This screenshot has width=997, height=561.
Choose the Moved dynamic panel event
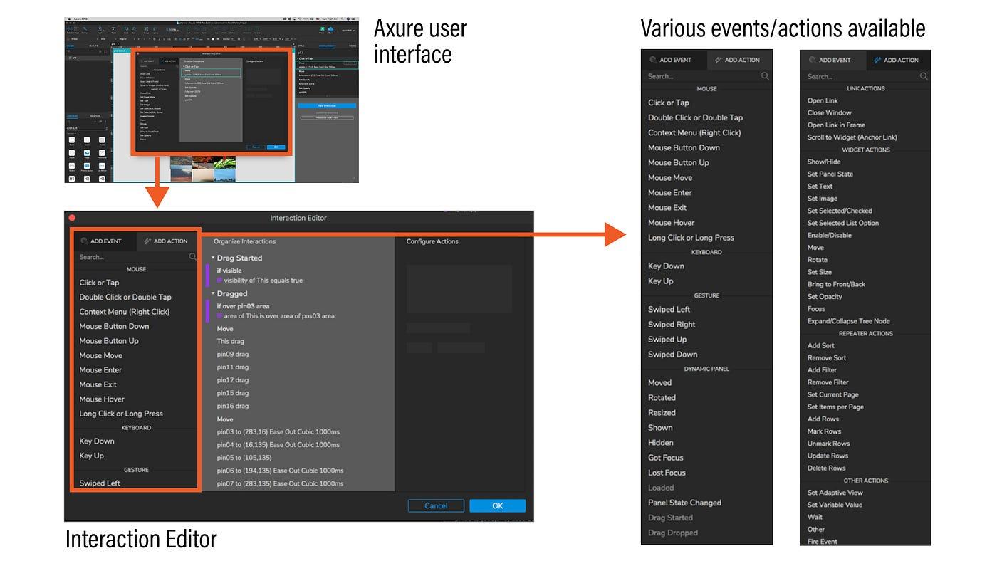coord(659,383)
